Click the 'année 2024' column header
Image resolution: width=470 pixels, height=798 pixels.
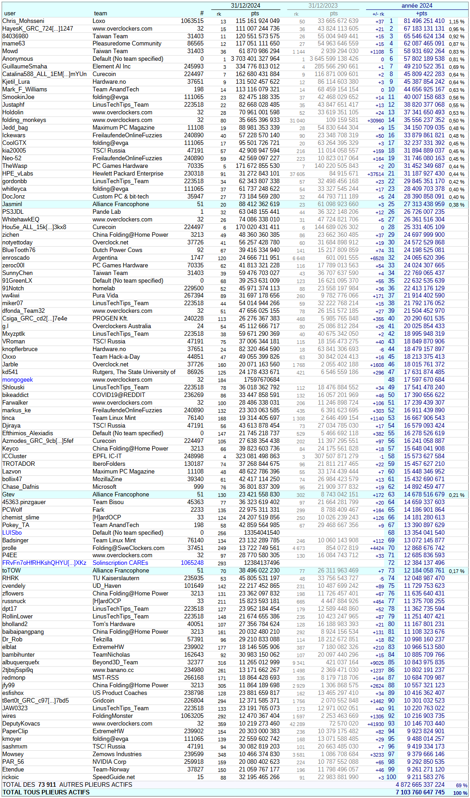[x=416, y=5]
